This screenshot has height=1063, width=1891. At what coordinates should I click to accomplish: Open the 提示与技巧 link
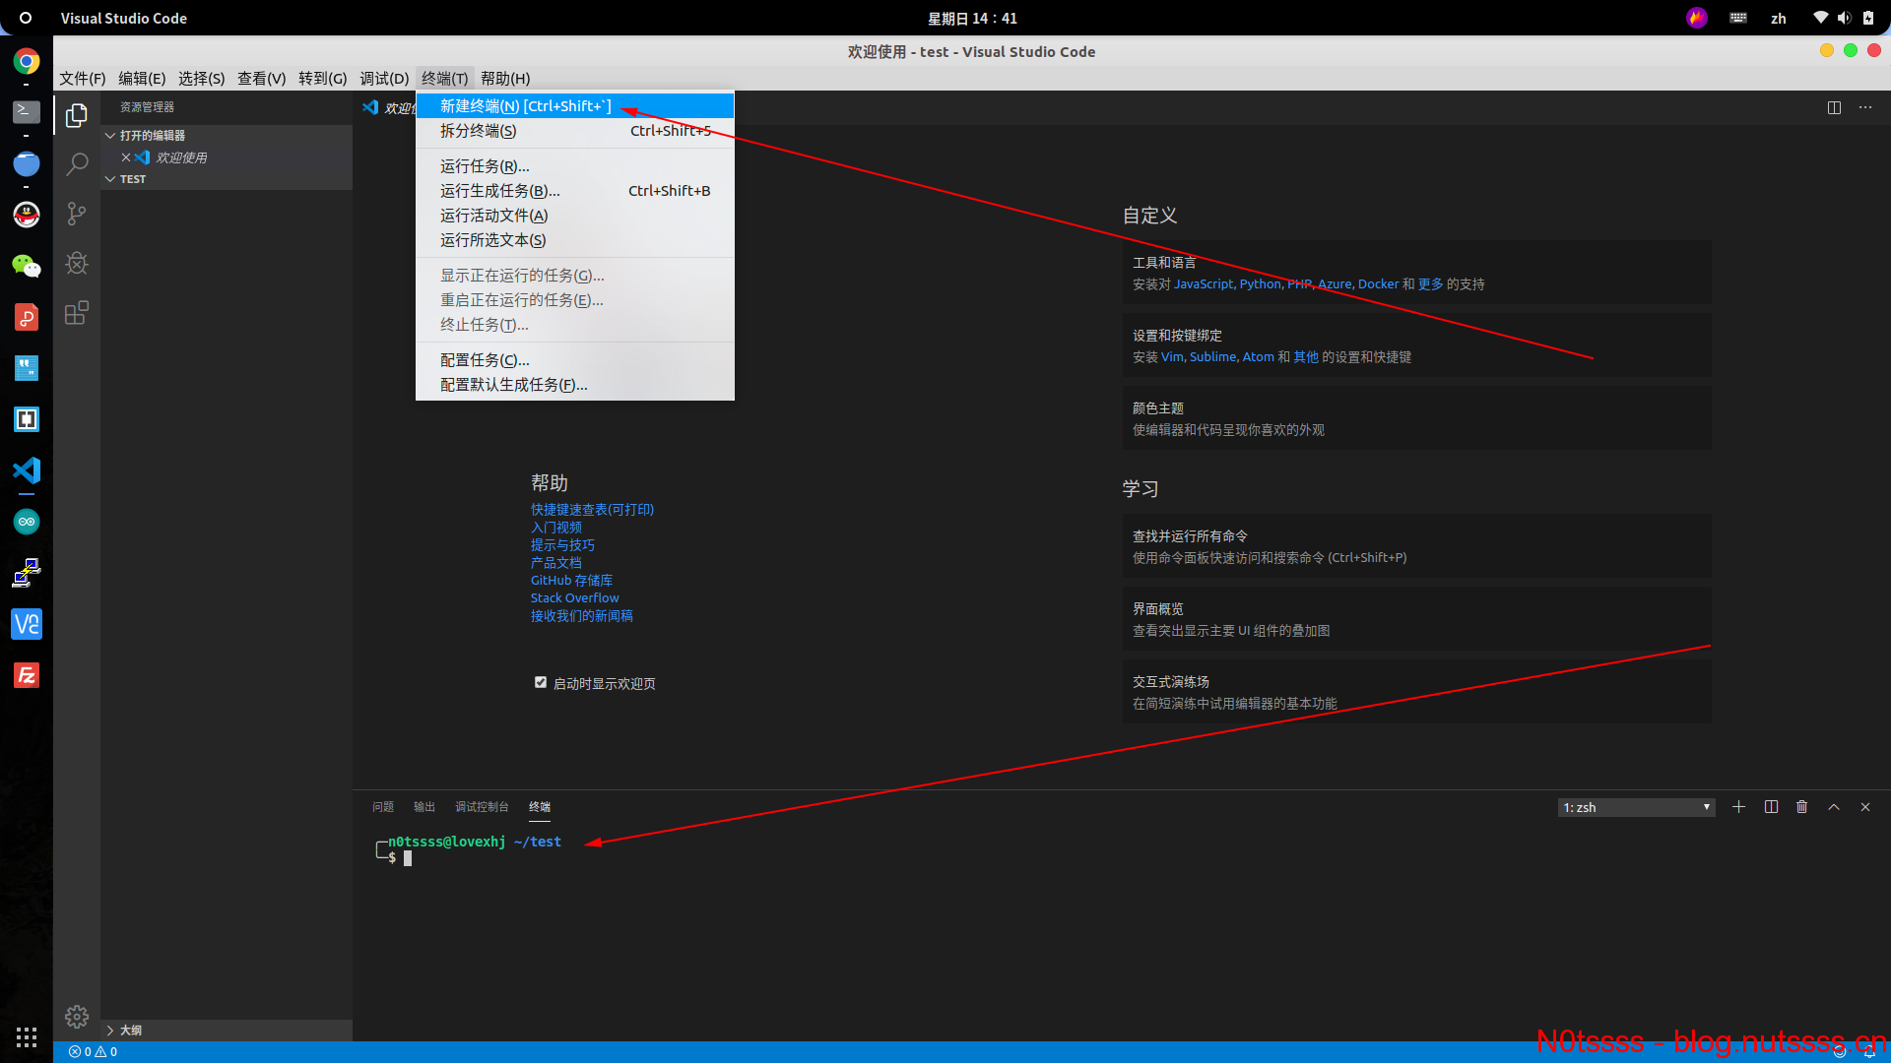562,545
